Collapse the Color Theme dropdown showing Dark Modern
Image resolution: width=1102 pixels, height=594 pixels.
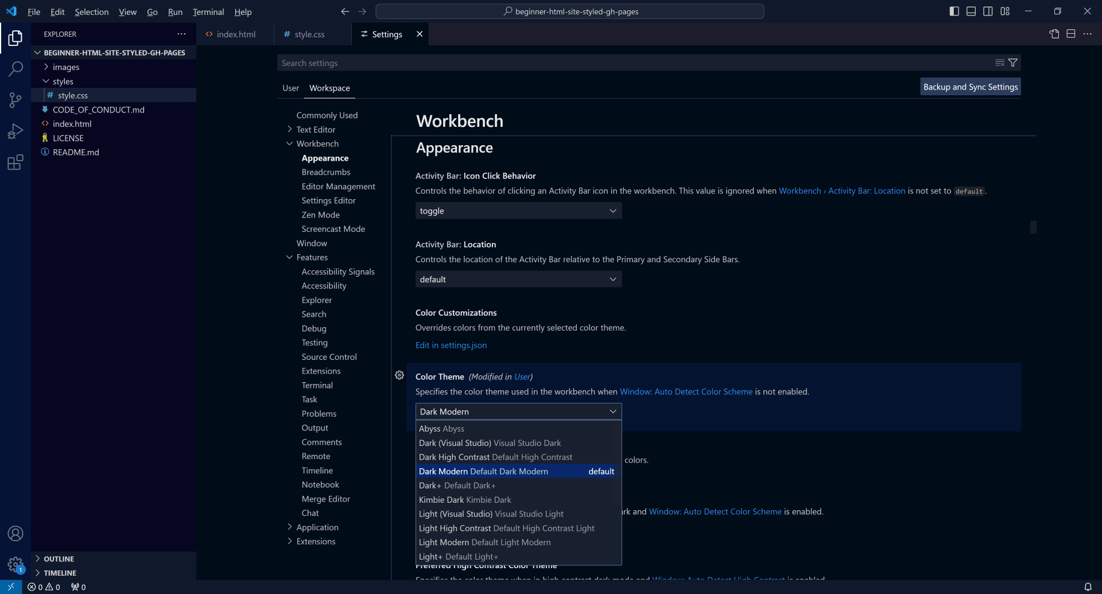tap(518, 411)
